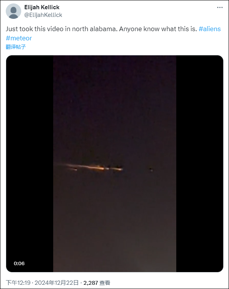This screenshot has height=289, width=229.
Task: Play the video at its center
Action: 115,164
